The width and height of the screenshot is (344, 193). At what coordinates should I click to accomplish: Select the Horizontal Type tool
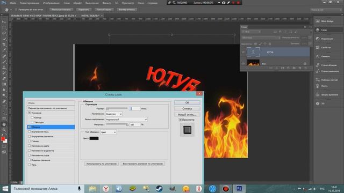pos(4,107)
